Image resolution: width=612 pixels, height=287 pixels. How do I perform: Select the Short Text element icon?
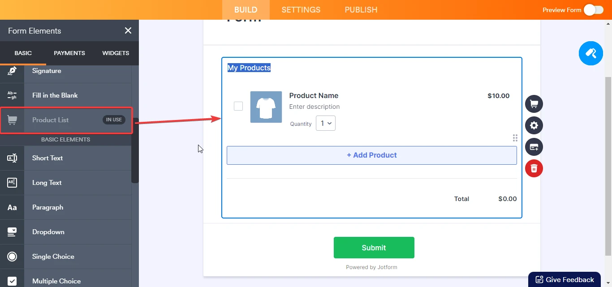click(x=12, y=158)
